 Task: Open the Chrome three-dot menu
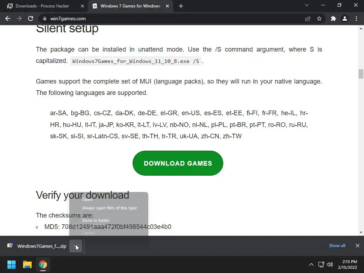pos(356,18)
